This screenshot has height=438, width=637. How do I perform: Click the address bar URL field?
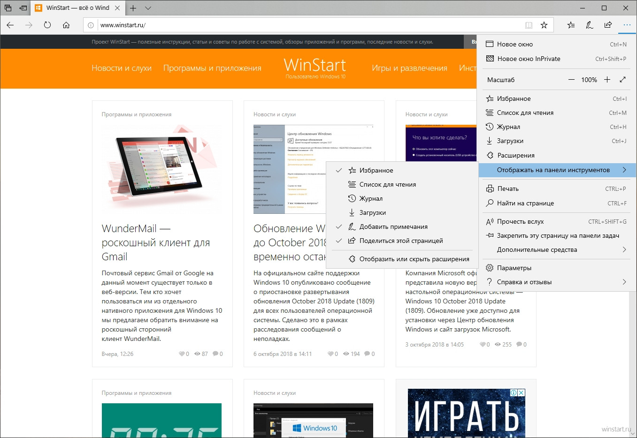click(310, 25)
